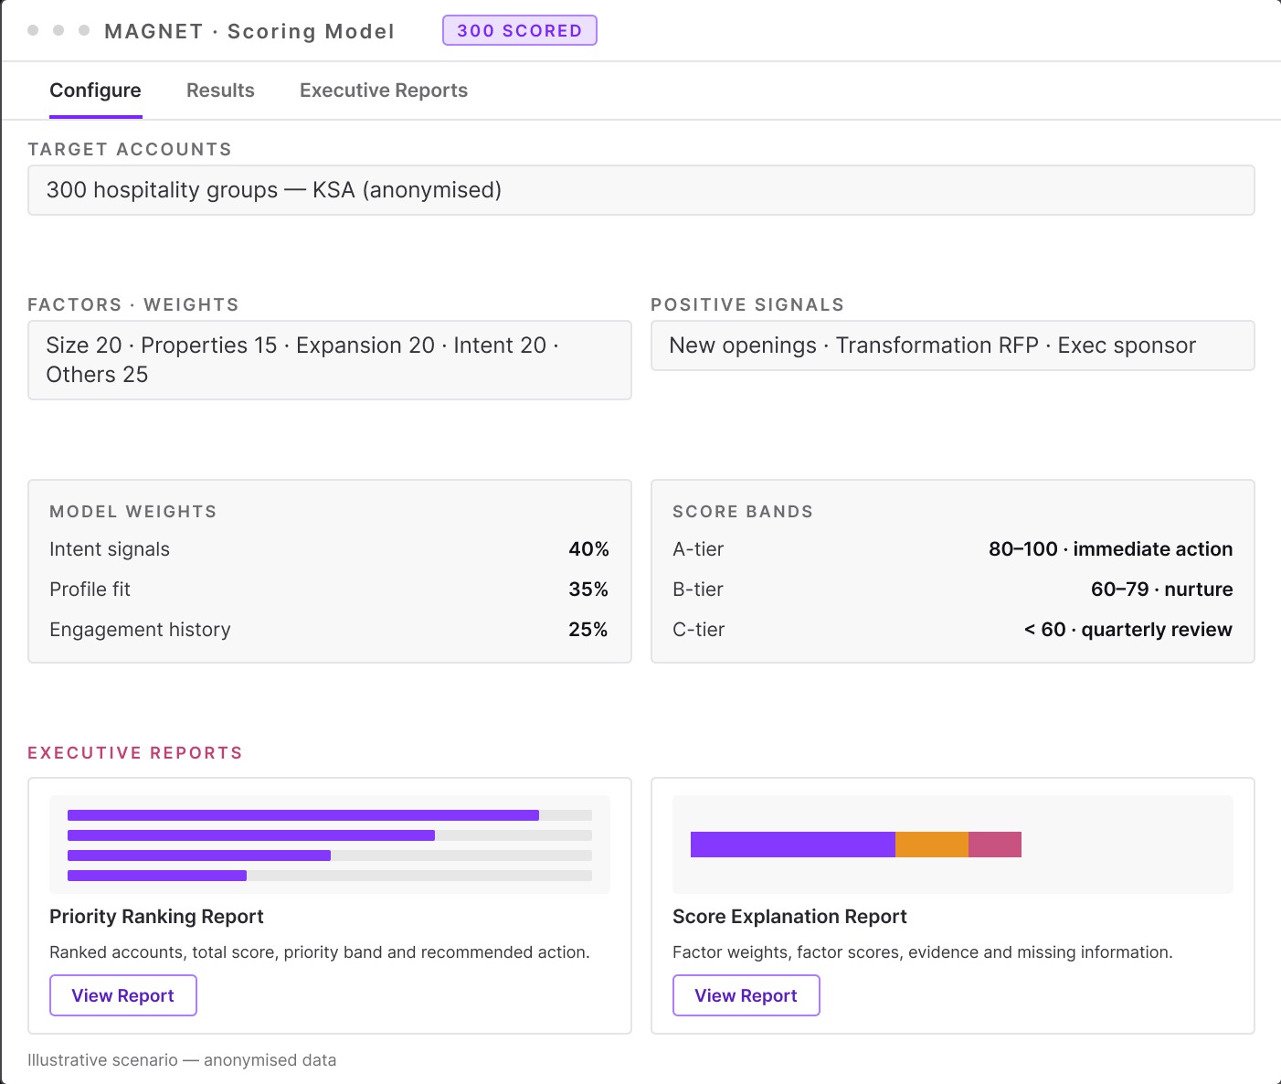Select the A-tier score band label
The image size is (1281, 1084).
coord(698,549)
